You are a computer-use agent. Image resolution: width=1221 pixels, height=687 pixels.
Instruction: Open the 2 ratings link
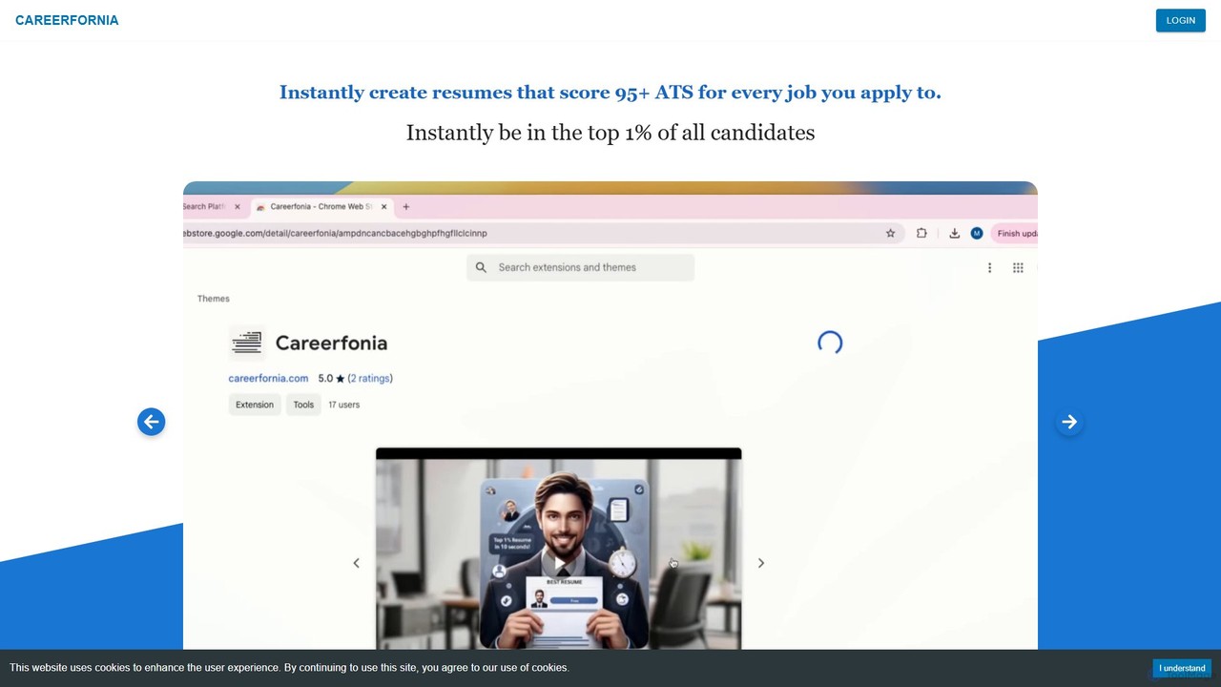click(370, 378)
